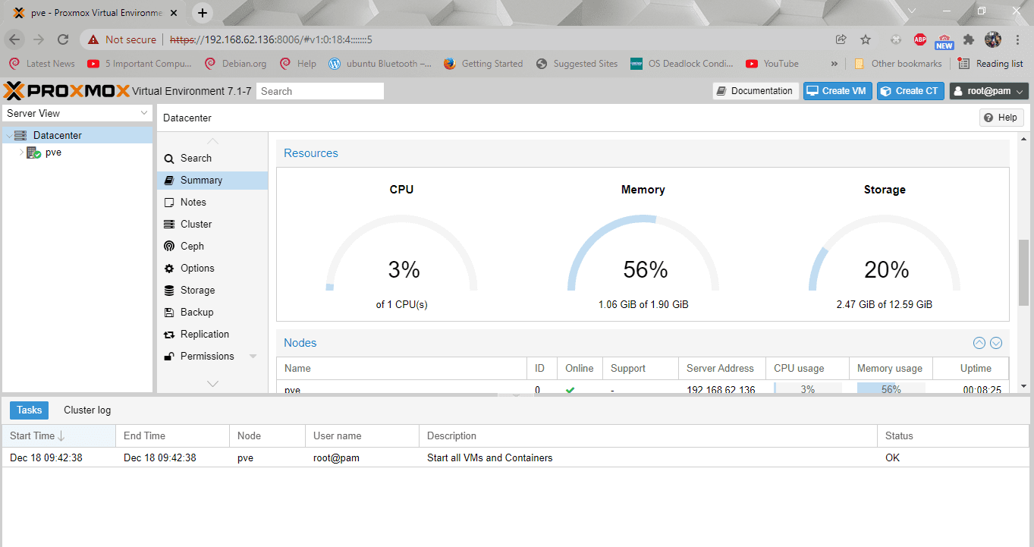Viewport: 1034px width, 547px height.
Task: Open the browser Extensions puzzle icon
Action: (x=969, y=39)
